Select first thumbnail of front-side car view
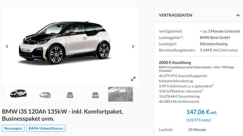Screen dimensions: 243x136 (19, 94)
